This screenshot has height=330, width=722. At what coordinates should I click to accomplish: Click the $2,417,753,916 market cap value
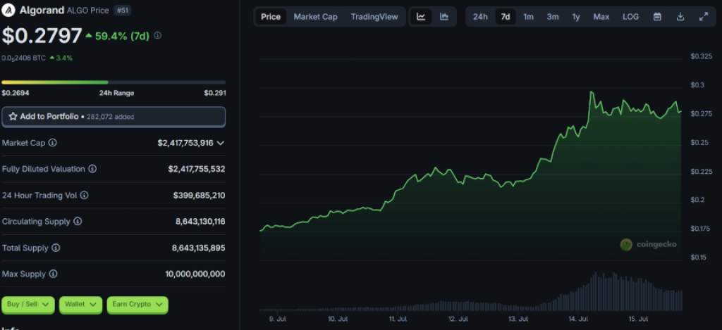(x=185, y=143)
